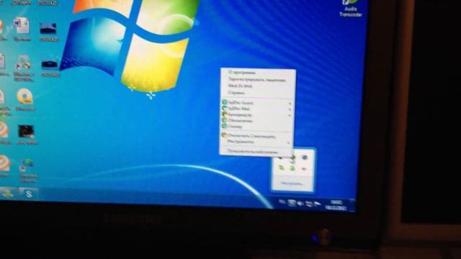Open the Dr.Web "О программе" menu entry
The height and width of the screenshot is (259, 461).
[x=258, y=73]
